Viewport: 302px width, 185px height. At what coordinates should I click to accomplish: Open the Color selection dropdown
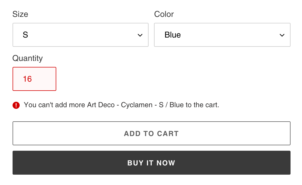pos(222,35)
